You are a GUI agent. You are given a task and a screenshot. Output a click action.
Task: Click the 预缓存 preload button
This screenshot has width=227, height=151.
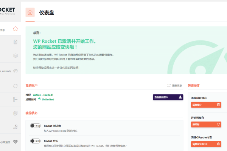click(205, 124)
